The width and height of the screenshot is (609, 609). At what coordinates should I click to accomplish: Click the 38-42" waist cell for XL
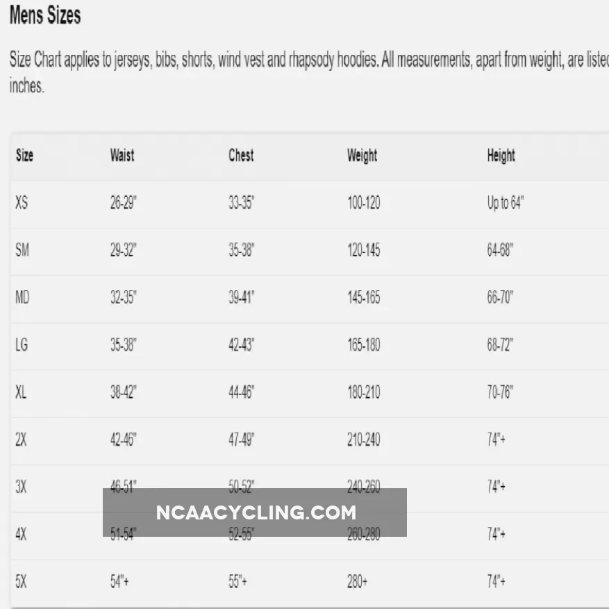click(x=123, y=392)
